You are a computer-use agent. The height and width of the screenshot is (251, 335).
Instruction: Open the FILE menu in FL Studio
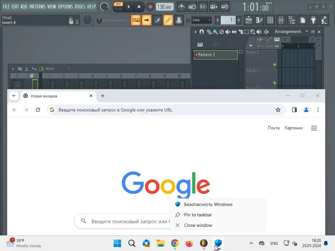pyautogui.click(x=6, y=7)
